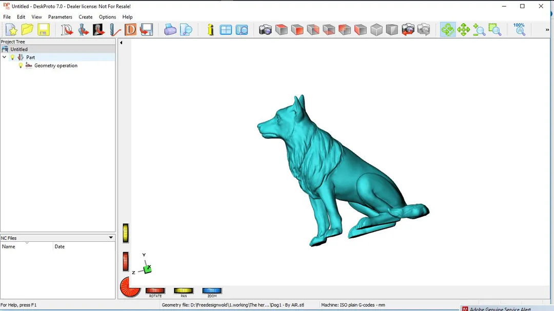Open print preview with the magnifier page icon
554x311 pixels.
point(186,30)
